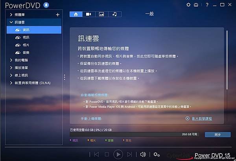This screenshot has width=236, height=161.
Task: Select the photo tab icon
Action: coord(101,14)
